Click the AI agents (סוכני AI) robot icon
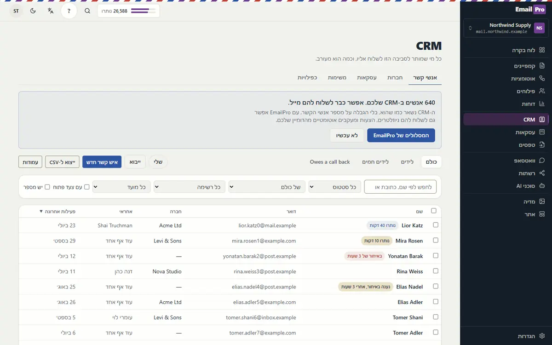Screen dimensions: 552x345 tap(542, 186)
